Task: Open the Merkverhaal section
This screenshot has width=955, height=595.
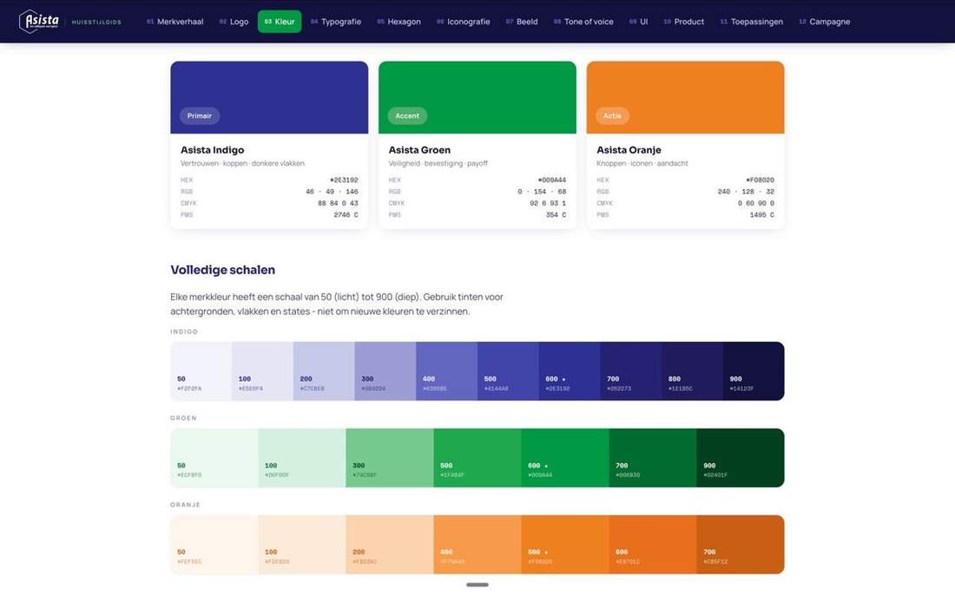Action: pyautogui.click(x=175, y=22)
